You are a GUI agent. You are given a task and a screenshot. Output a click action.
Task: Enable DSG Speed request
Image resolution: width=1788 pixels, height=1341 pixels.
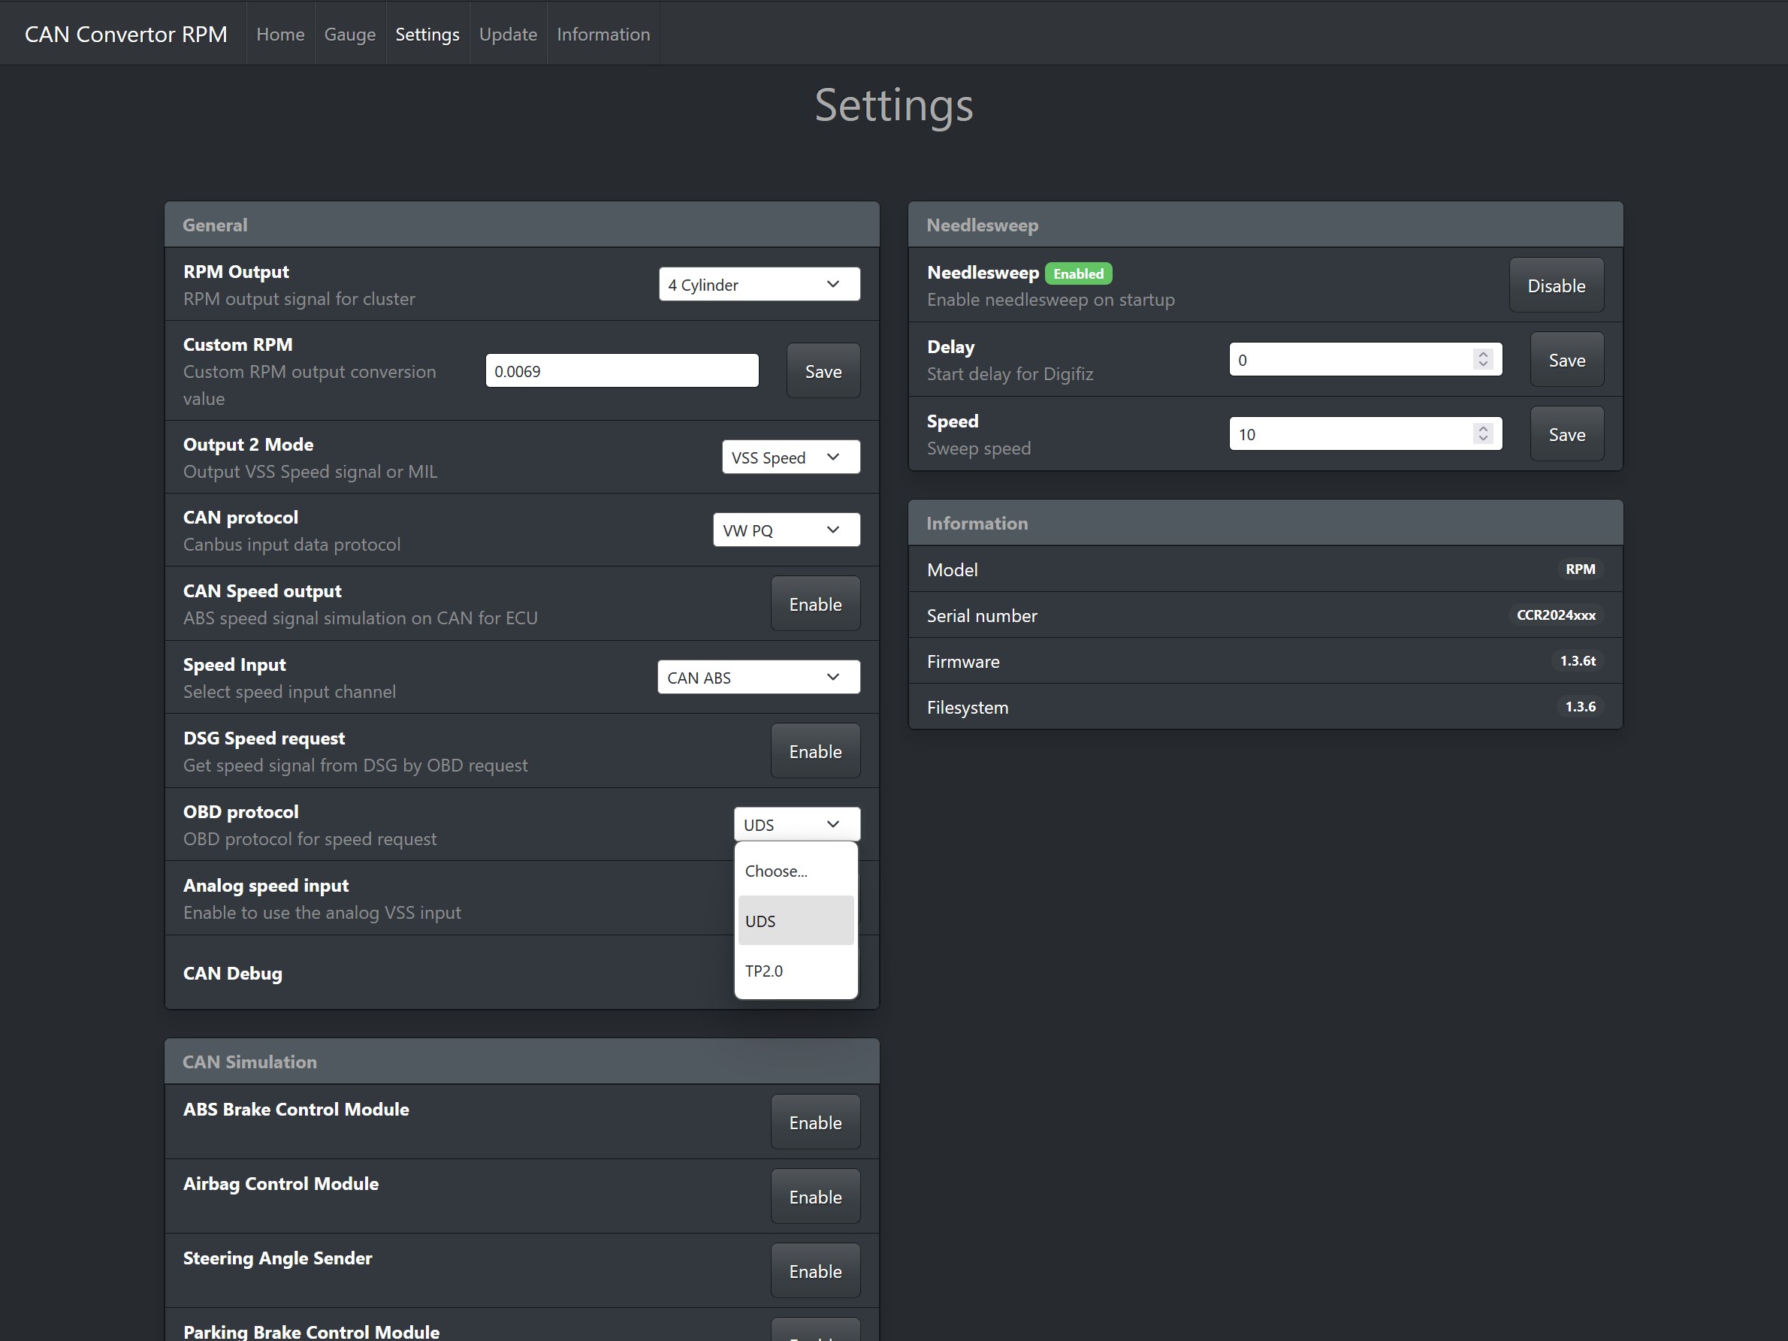tap(815, 750)
